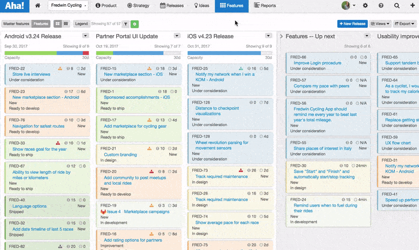Open Compare my pace with peers
419x250 pixels.
(322, 86)
